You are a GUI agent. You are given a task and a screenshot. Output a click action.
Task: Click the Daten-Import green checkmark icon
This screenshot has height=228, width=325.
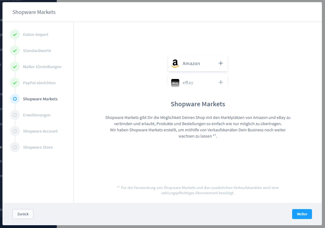[x=15, y=34]
